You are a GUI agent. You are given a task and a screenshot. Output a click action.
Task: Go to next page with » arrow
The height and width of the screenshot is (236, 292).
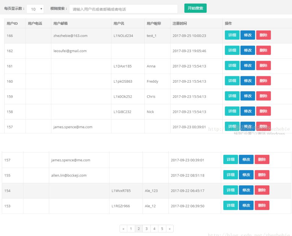170,229
